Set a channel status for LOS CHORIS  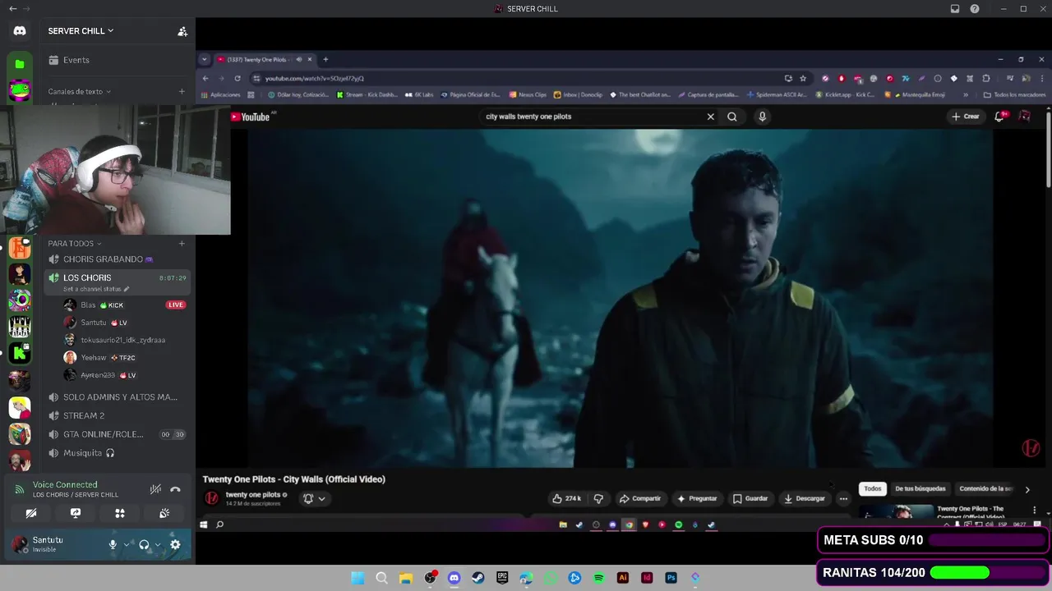96,289
